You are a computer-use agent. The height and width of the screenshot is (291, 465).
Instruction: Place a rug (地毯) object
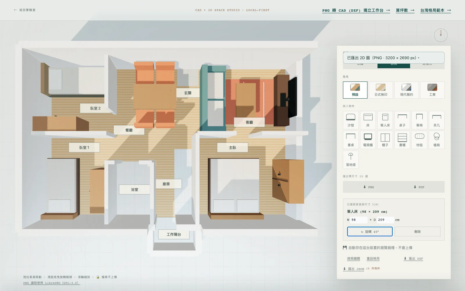point(419,140)
